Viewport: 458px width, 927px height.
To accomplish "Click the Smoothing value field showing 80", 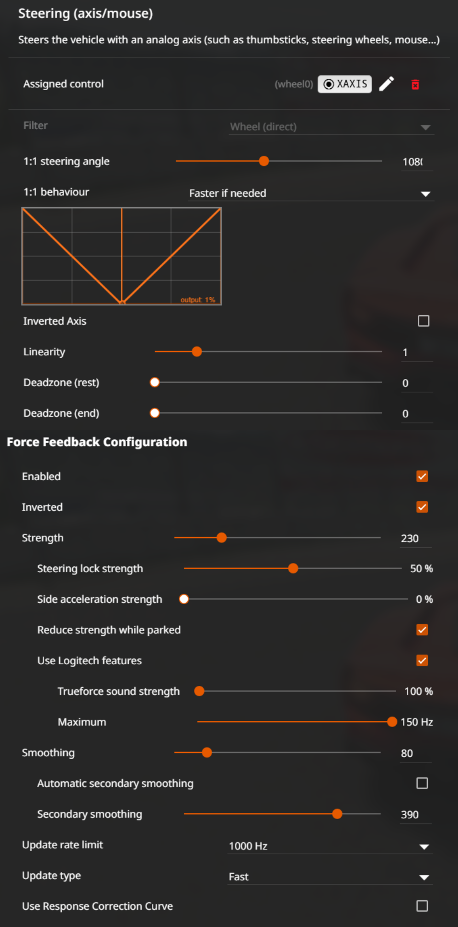I will coord(416,753).
